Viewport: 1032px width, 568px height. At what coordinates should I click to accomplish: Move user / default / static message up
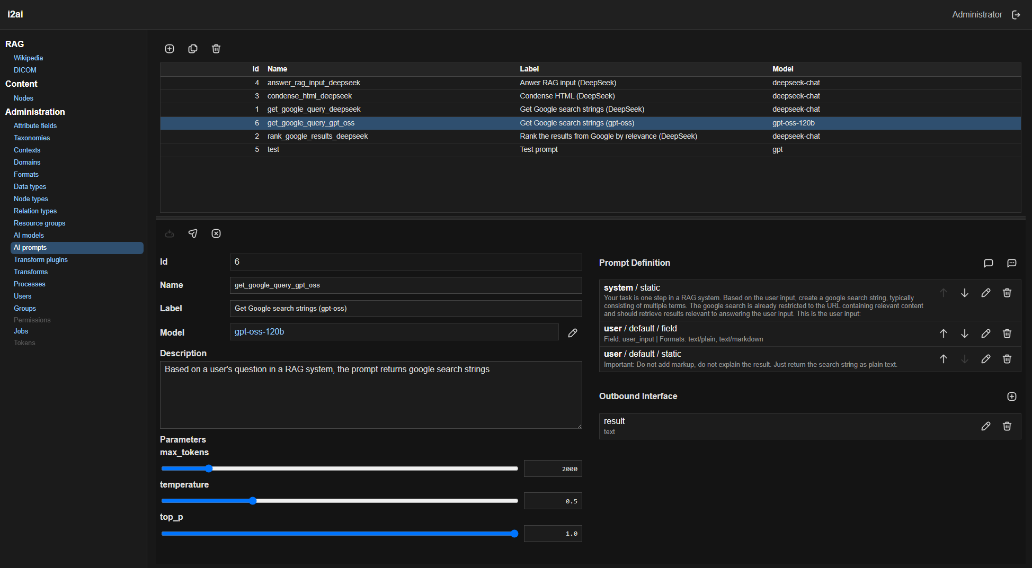tap(944, 359)
